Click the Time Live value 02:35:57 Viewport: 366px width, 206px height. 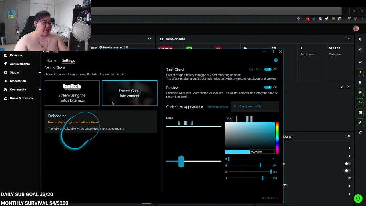(335, 48)
